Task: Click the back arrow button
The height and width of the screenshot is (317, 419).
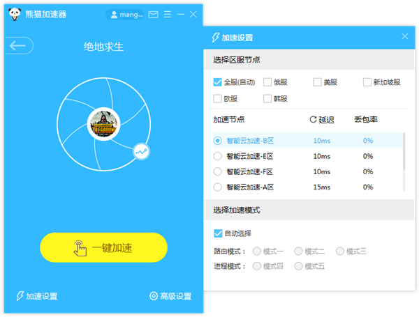Action: point(18,46)
